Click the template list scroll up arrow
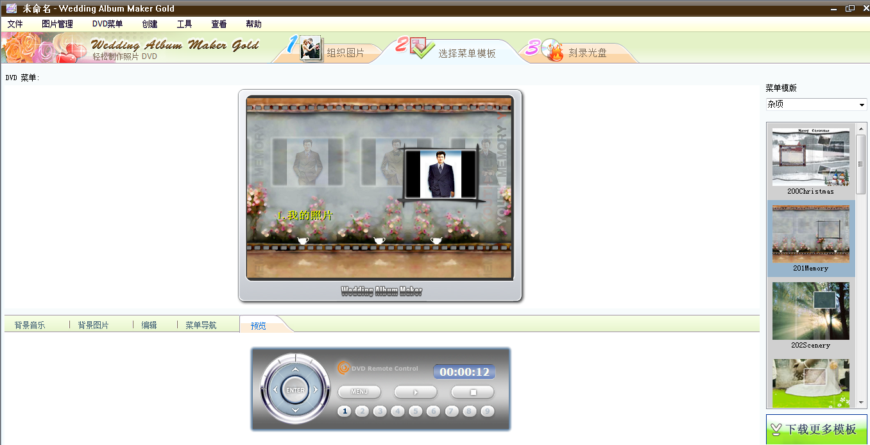 tap(862, 128)
